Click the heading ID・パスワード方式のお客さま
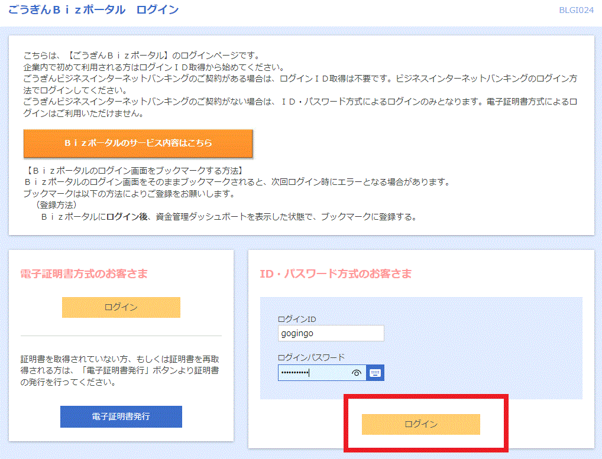Image resolution: width=602 pixels, height=459 pixels. click(x=335, y=274)
